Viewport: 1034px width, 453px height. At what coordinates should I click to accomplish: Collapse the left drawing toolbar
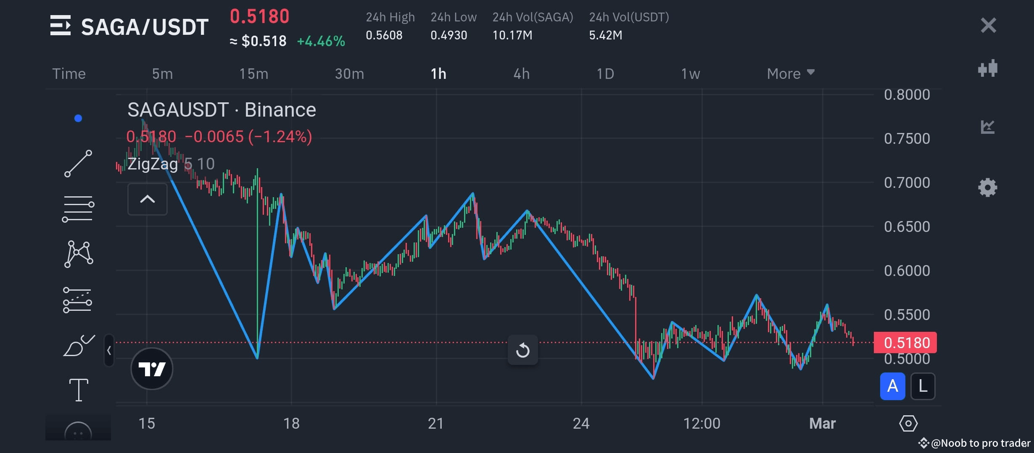(110, 350)
